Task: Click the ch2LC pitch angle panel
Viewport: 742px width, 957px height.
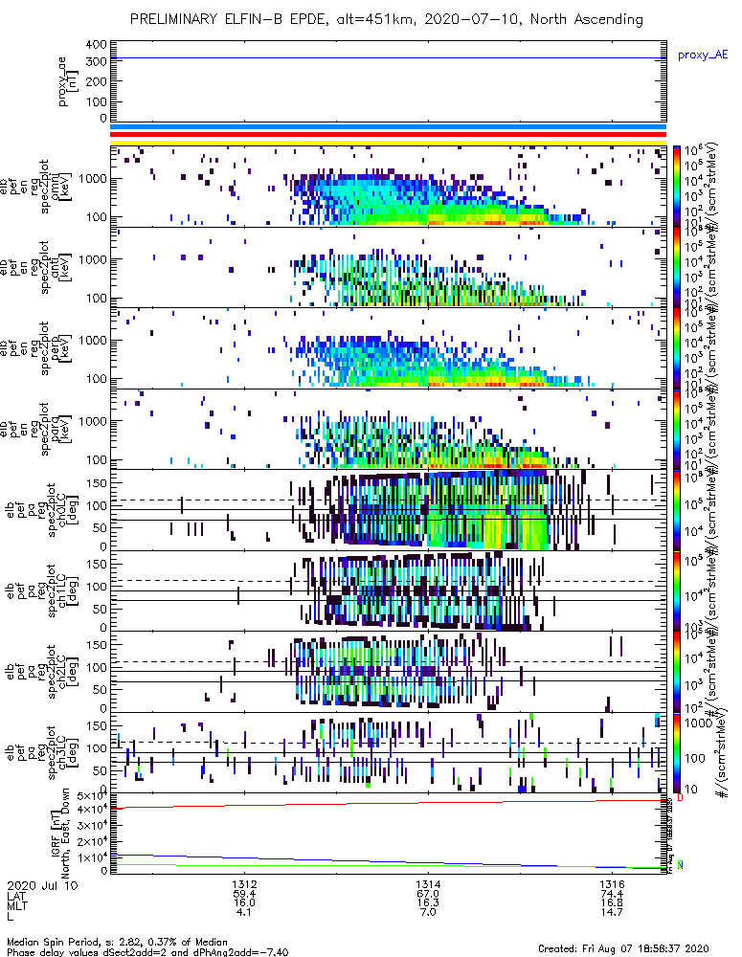Action: (x=389, y=672)
